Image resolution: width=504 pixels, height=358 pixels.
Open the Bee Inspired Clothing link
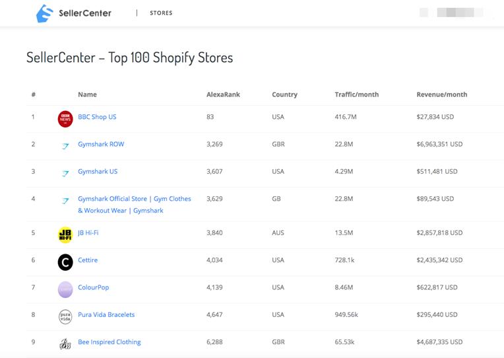click(110, 342)
